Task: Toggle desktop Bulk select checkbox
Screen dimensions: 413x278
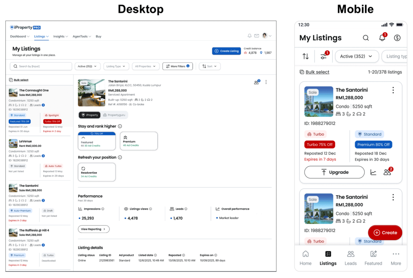Action: (x=11, y=80)
